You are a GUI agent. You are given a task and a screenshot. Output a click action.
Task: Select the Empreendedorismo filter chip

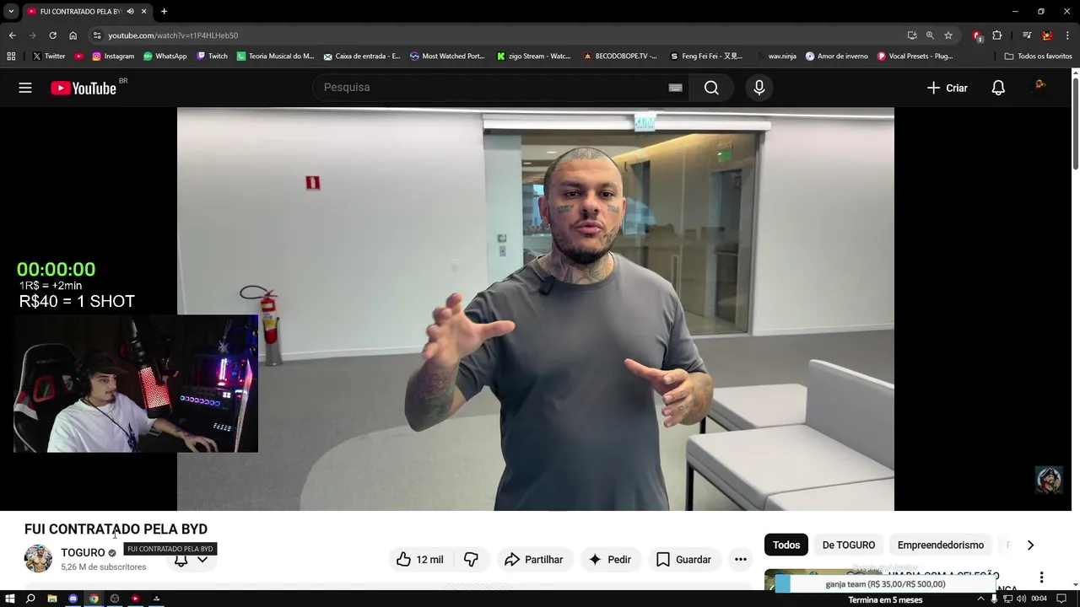[941, 545]
